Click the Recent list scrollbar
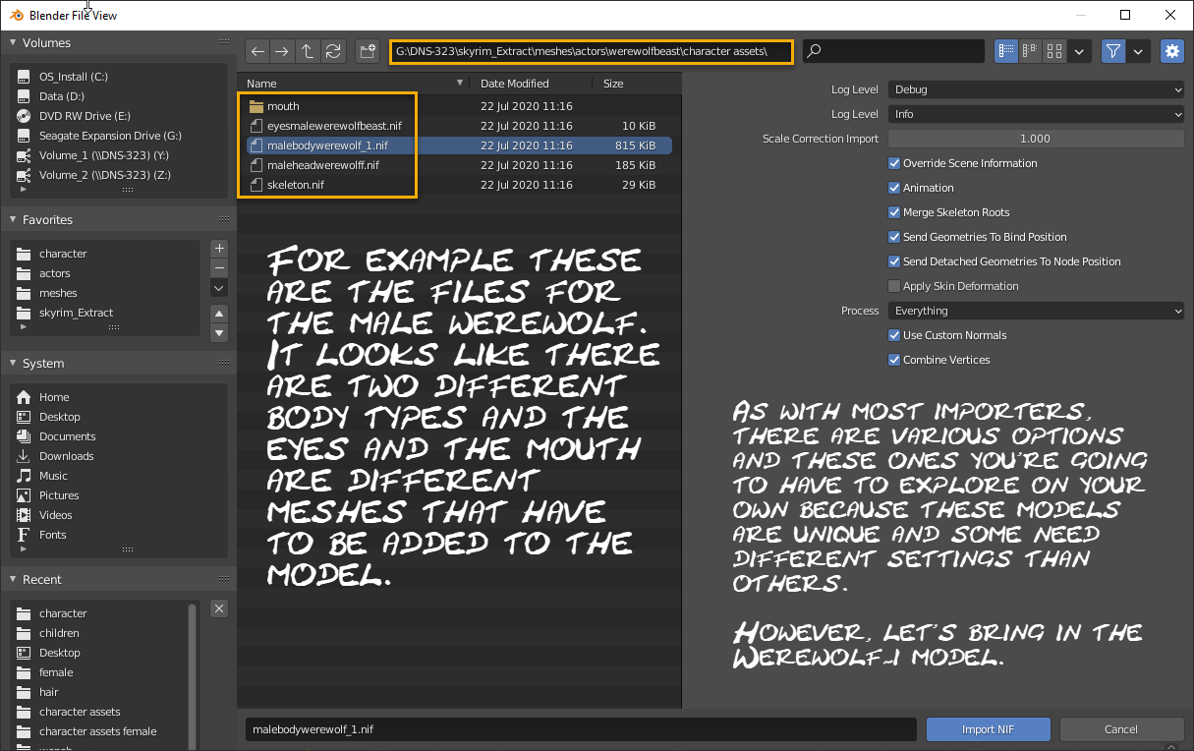Viewport: 1194px width, 751px height. [x=192, y=676]
